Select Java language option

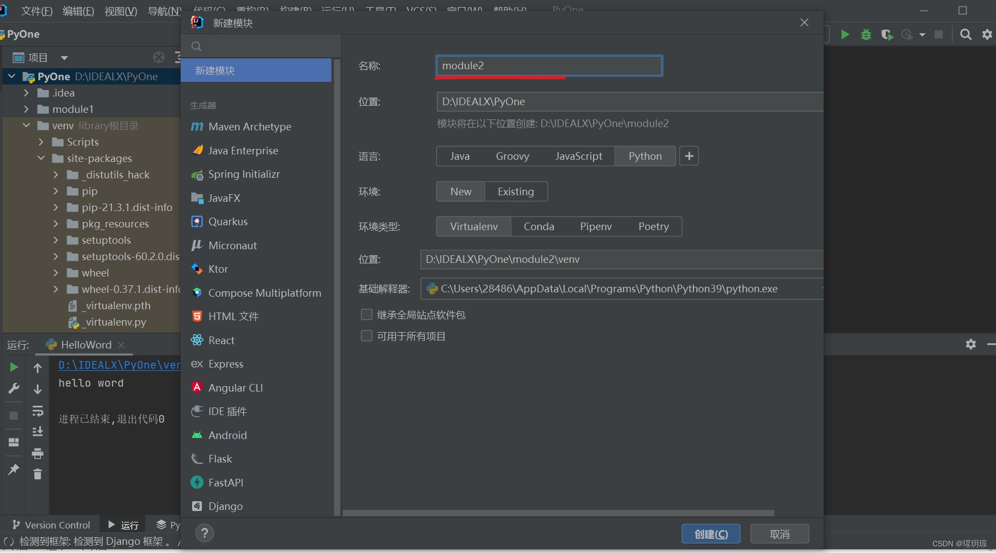click(x=460, y=156)
